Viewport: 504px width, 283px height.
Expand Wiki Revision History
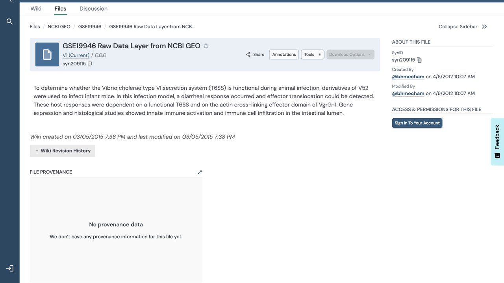(63, 151)
